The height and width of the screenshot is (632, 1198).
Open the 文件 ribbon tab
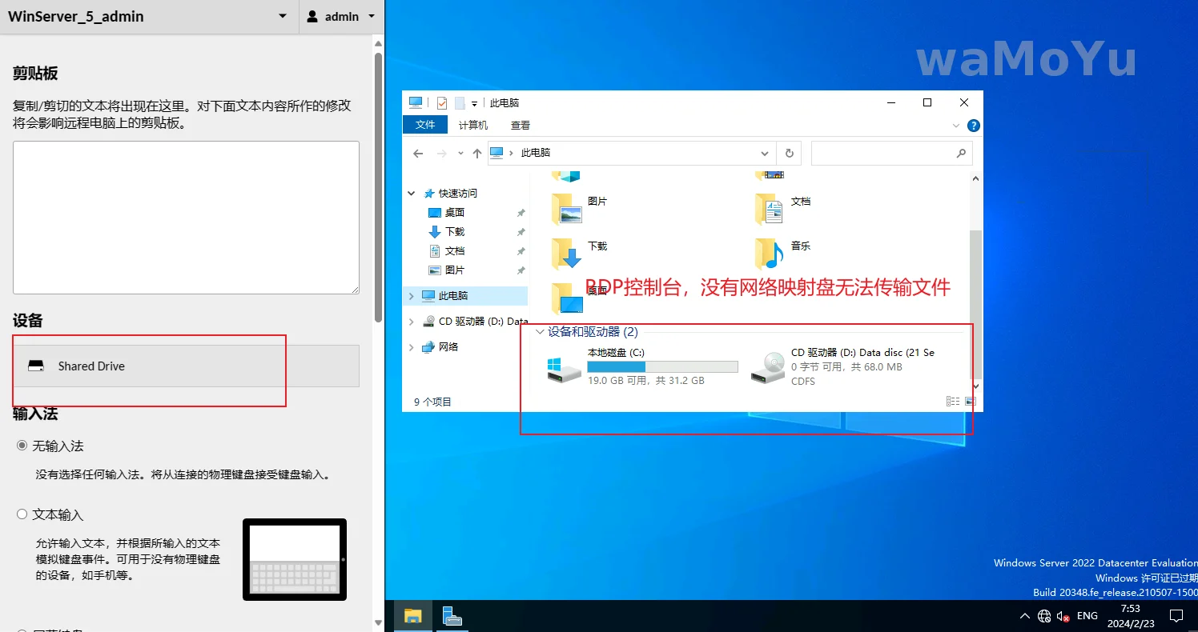point(425,125)
